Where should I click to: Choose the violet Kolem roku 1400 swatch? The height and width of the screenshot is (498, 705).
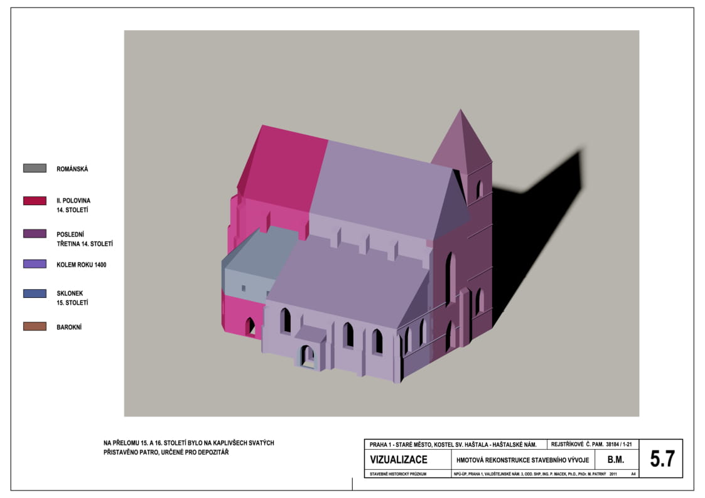(35, 264)
